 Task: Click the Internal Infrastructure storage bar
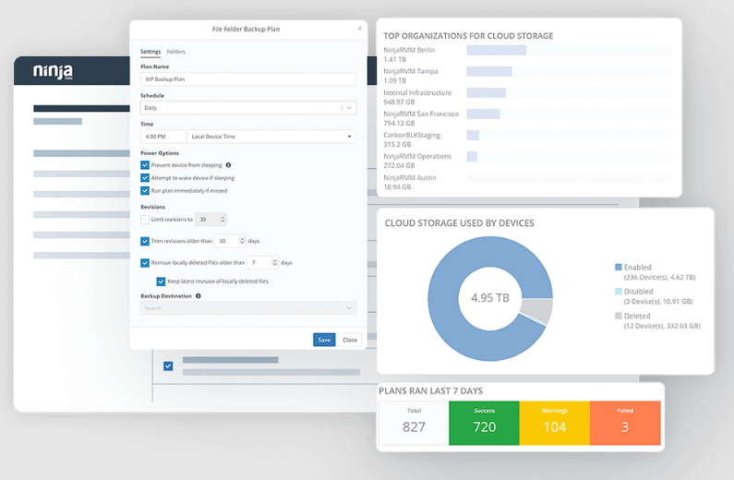[486, 92]
